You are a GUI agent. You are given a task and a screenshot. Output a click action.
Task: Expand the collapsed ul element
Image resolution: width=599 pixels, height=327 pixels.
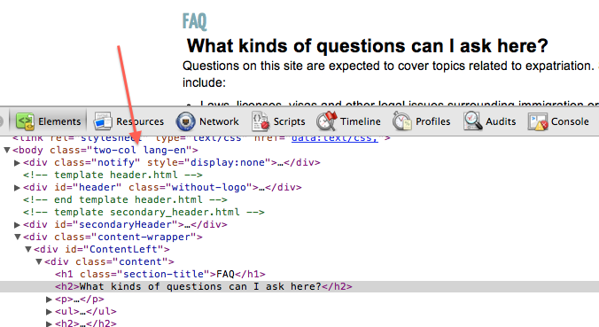click(49, 312)
